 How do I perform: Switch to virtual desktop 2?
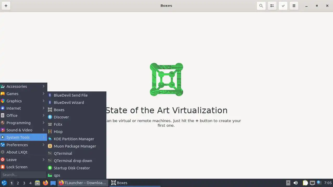point(18,183)
